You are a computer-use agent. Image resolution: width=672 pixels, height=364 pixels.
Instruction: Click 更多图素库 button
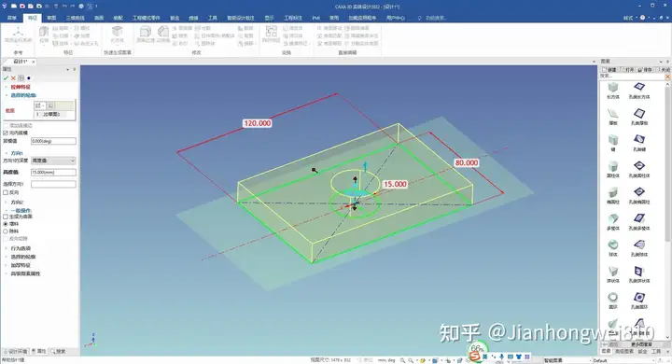pyautogui.click(x=641, y=344)
